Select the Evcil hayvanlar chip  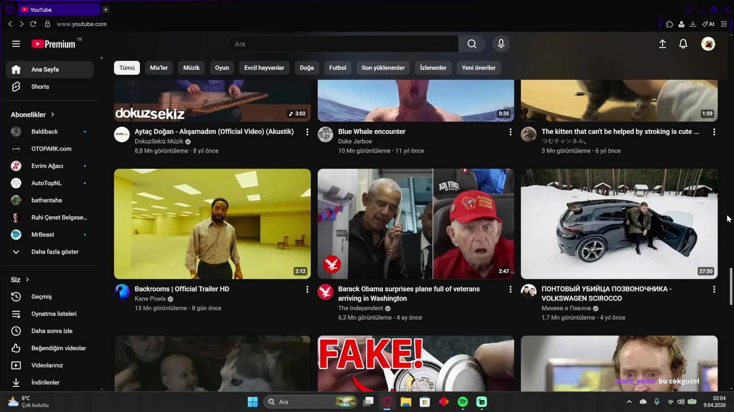tap(264, 68)
